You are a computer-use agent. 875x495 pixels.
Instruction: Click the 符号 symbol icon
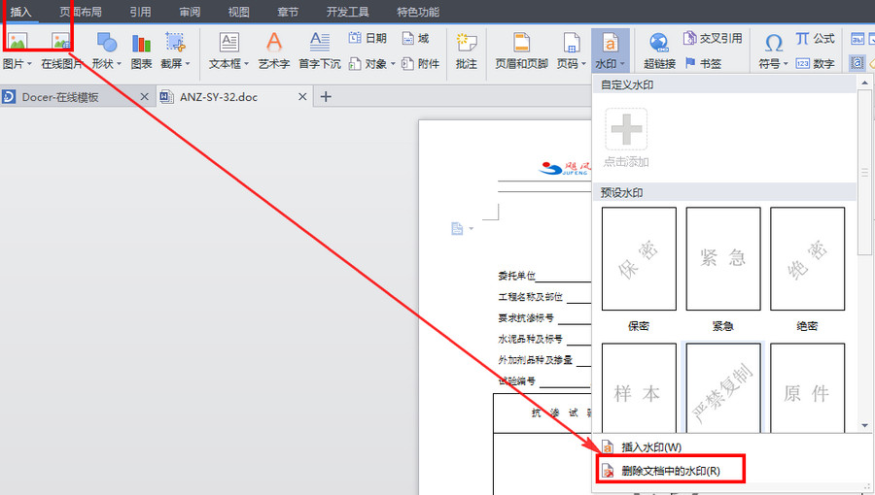click(774, 43)
